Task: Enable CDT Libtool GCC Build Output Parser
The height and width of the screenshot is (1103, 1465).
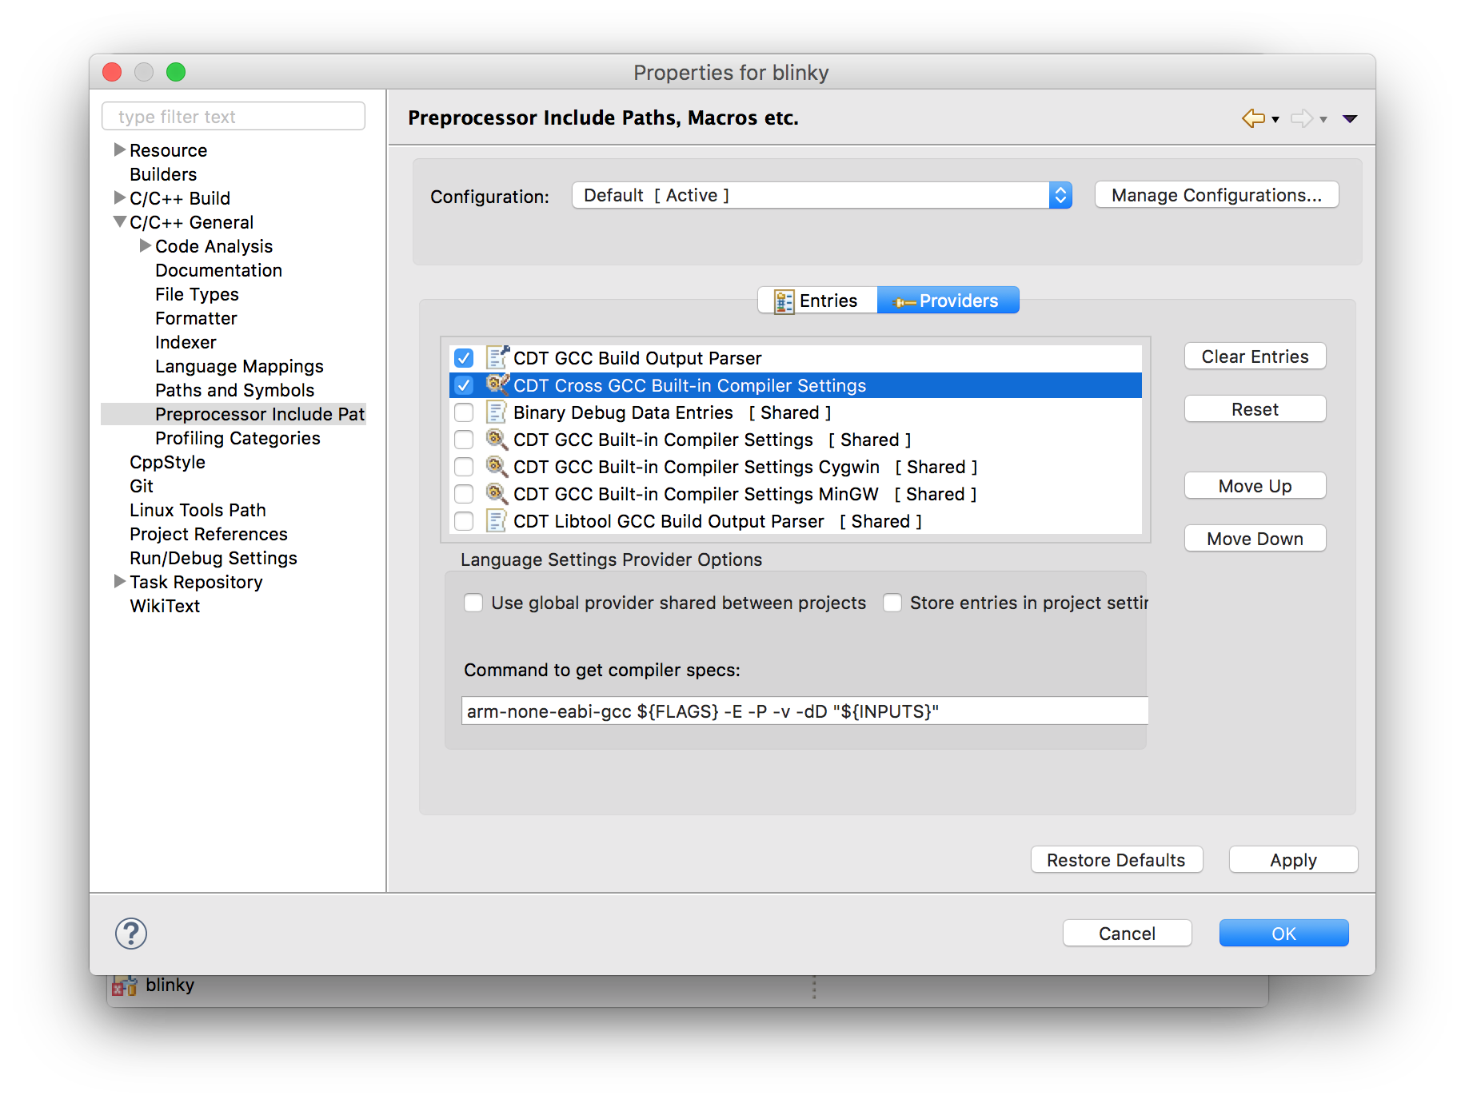Action: point(464,521)
